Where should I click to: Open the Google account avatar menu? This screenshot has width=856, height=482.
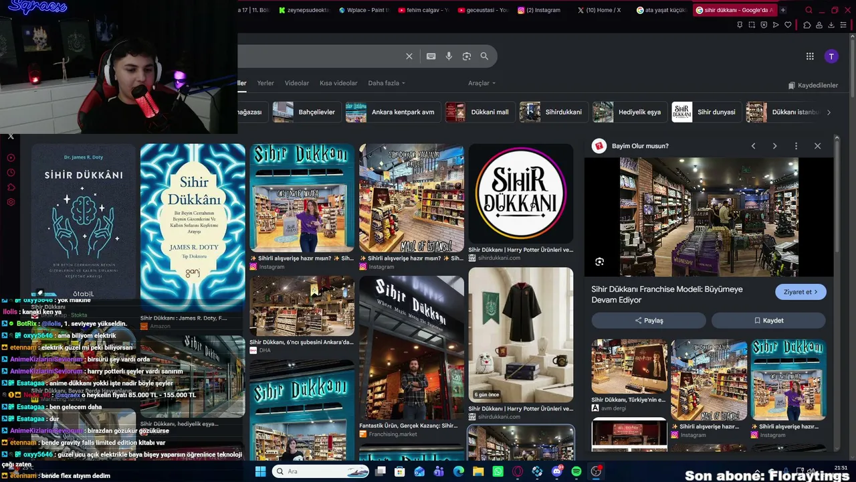click(831, 56)
